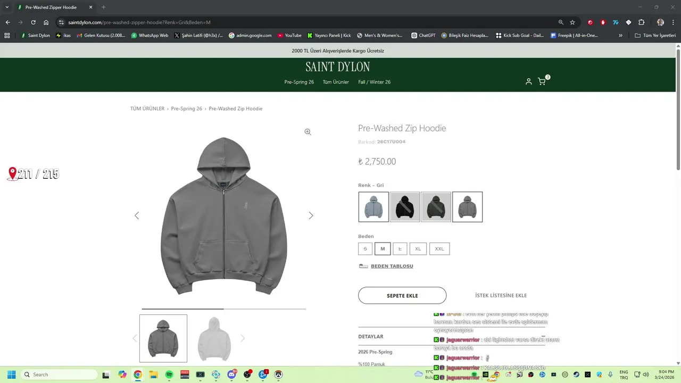Choose the grey hoodie color swatch
Viewport: 681px width, 383px height.
467,207
